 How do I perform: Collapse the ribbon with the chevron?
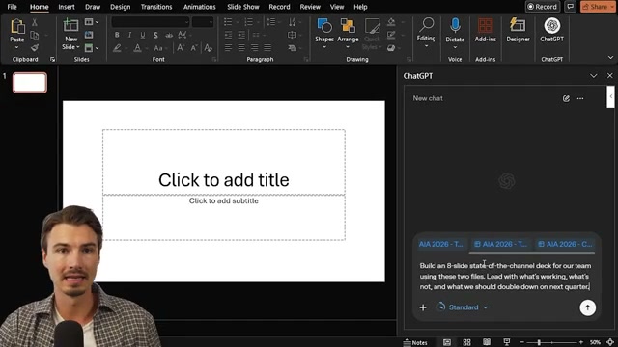tap(610, 58)
